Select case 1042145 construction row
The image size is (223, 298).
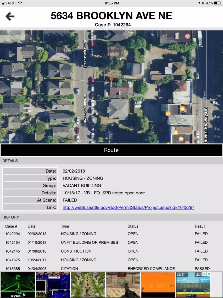(x=111, y=251)
